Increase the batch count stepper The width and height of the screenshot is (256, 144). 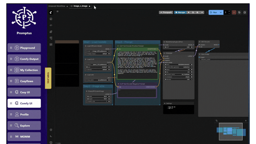(229, 11)
